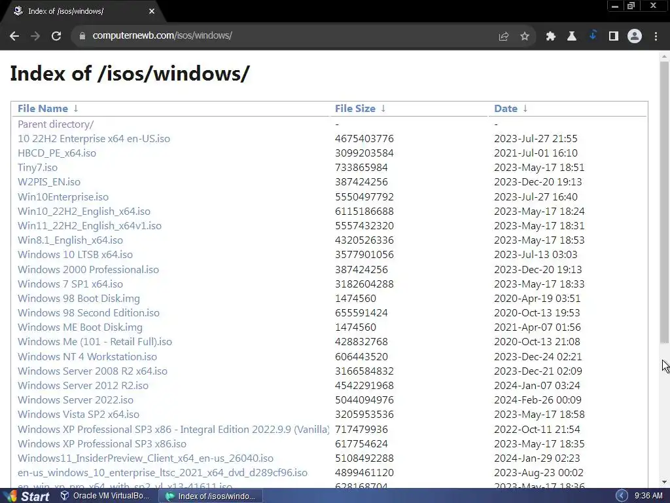Open the Parent directory/ link

point(56,124)
